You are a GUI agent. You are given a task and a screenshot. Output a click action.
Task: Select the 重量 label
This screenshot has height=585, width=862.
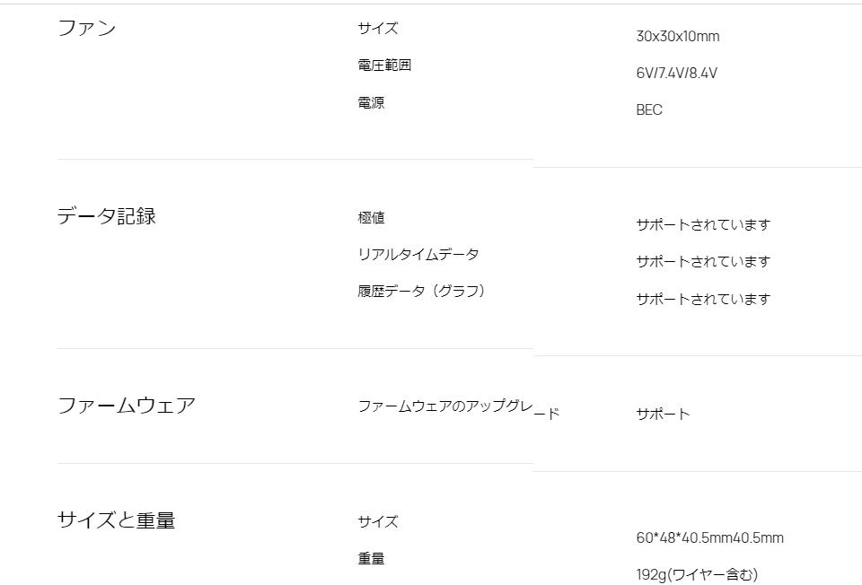pos(371,558)
